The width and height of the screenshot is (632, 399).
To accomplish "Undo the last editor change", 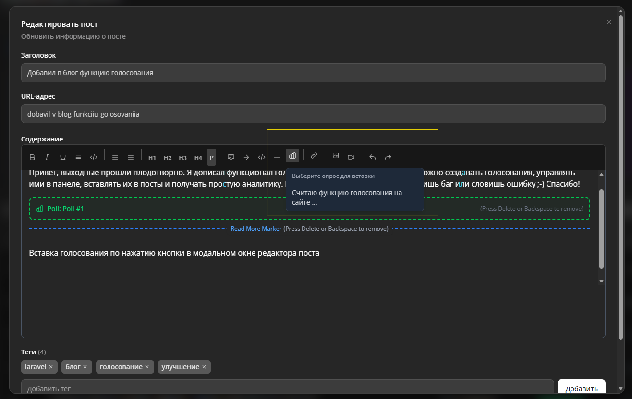I will [373, 157].
